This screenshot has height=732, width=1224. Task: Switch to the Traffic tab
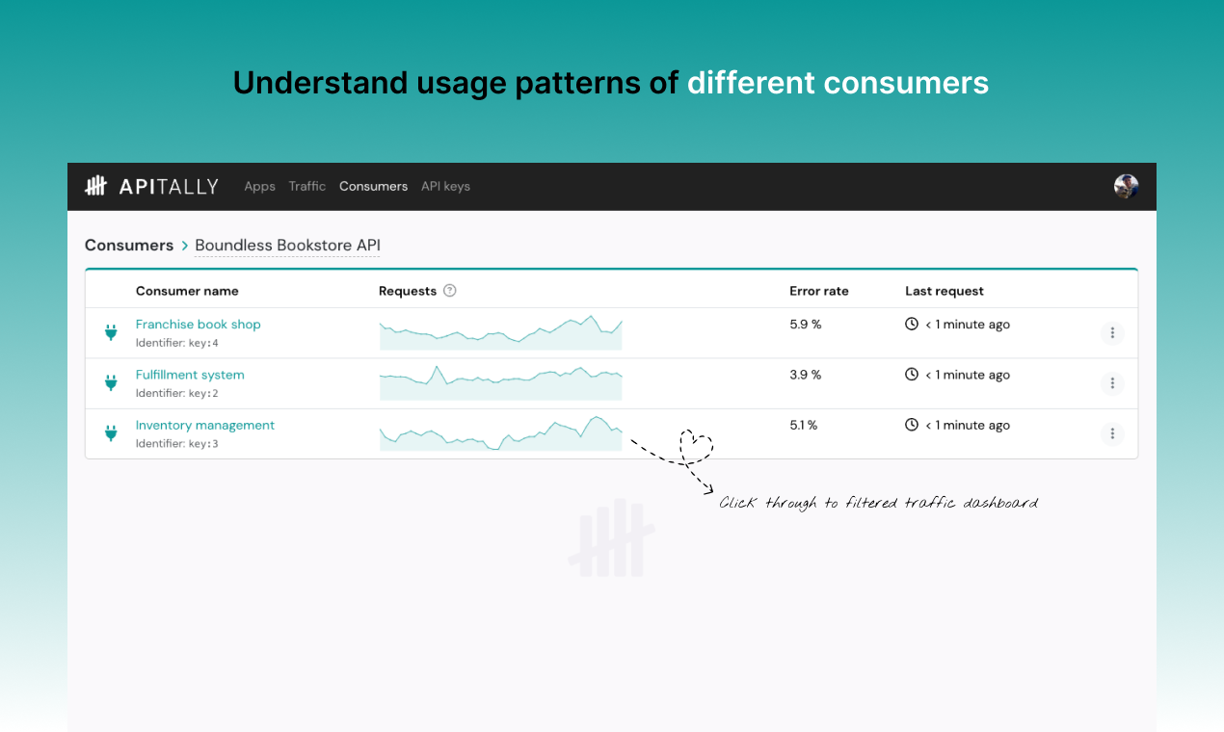tap(307, 186)
